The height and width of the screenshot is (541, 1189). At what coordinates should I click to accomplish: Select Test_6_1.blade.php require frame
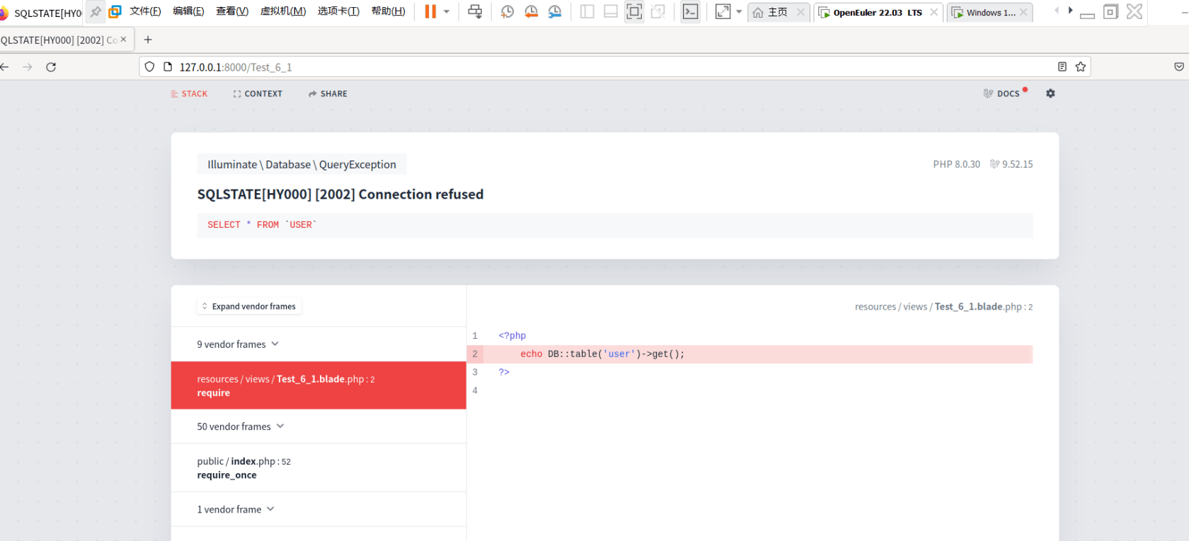318,385
